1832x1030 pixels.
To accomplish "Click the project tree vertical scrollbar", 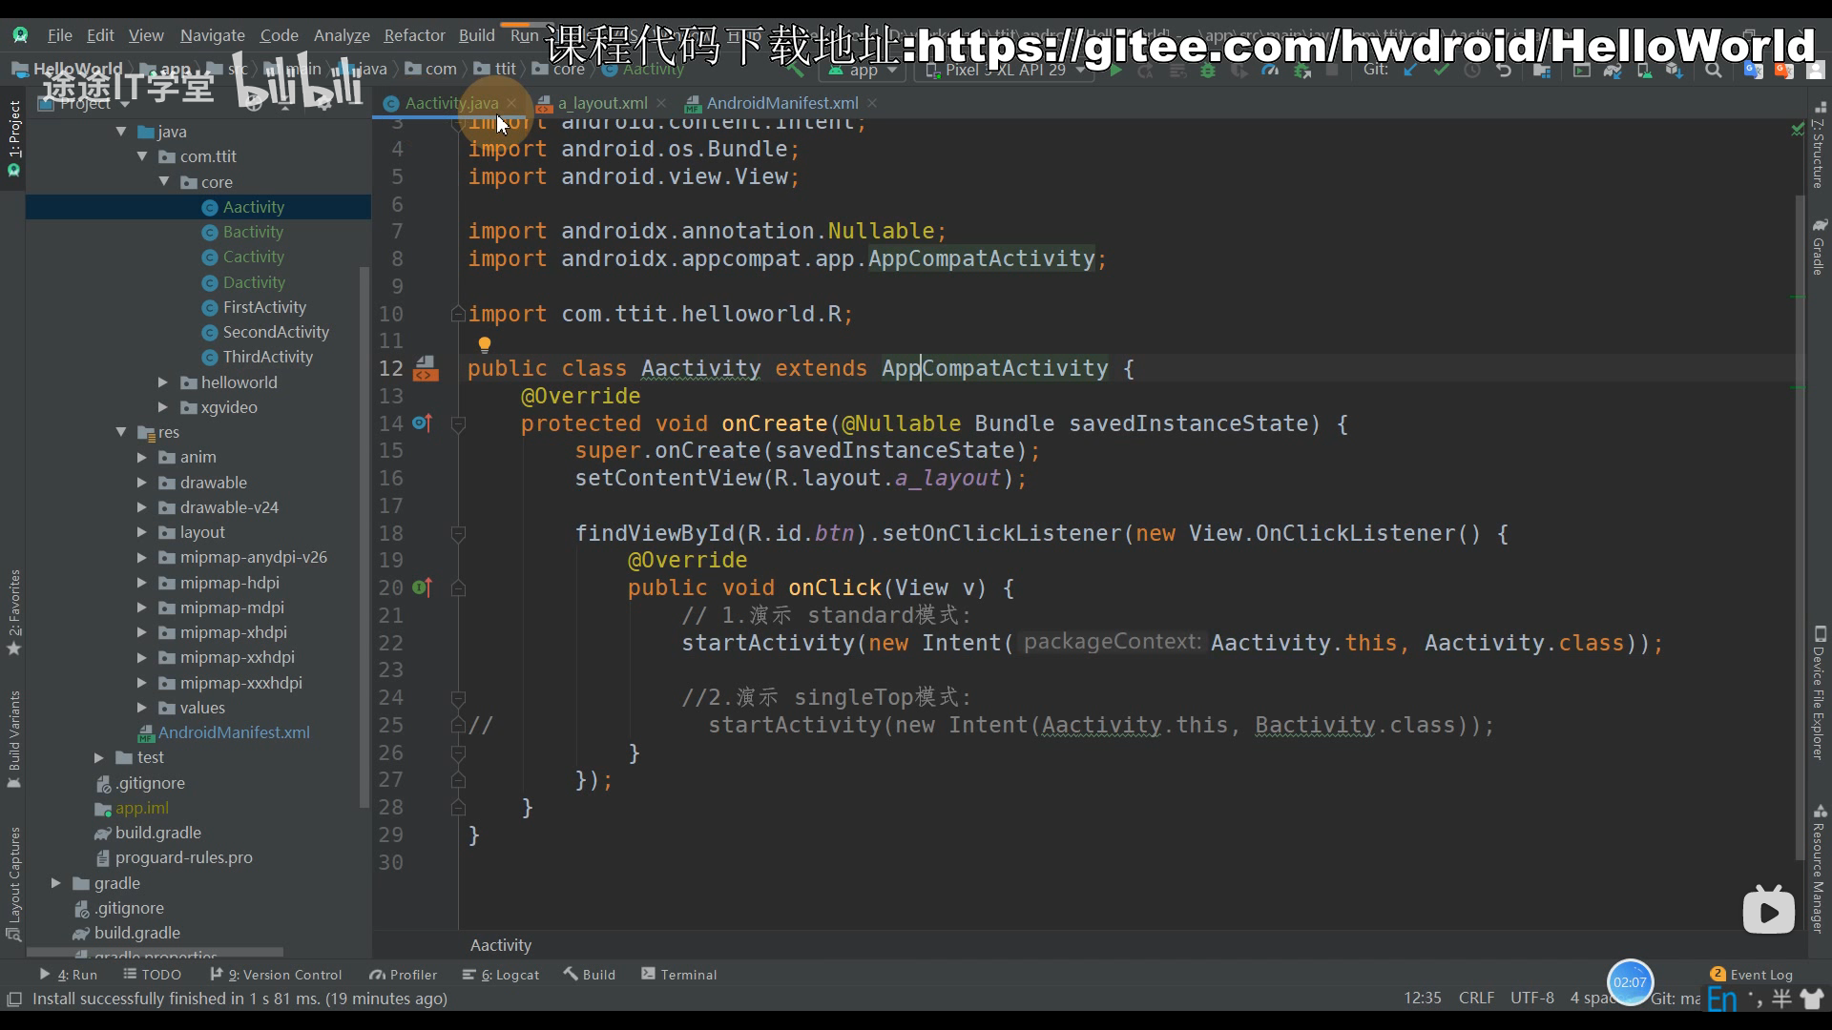I will 364,537.
